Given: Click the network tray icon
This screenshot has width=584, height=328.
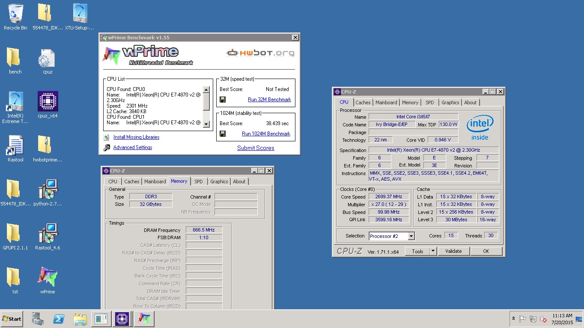Looking at the screenshot, I should 533,319.
